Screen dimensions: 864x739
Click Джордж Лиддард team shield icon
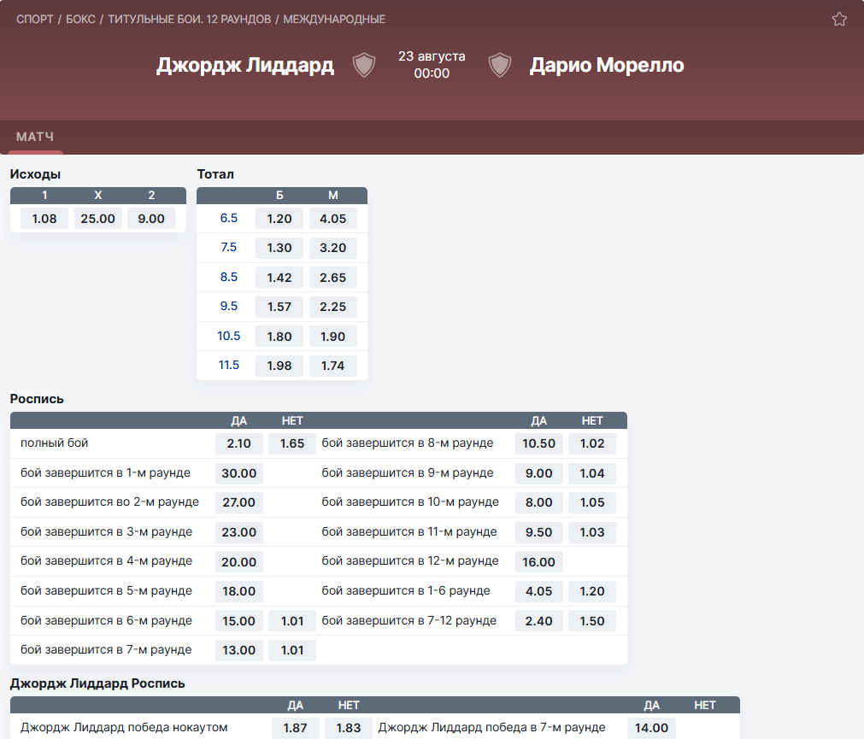364,65
